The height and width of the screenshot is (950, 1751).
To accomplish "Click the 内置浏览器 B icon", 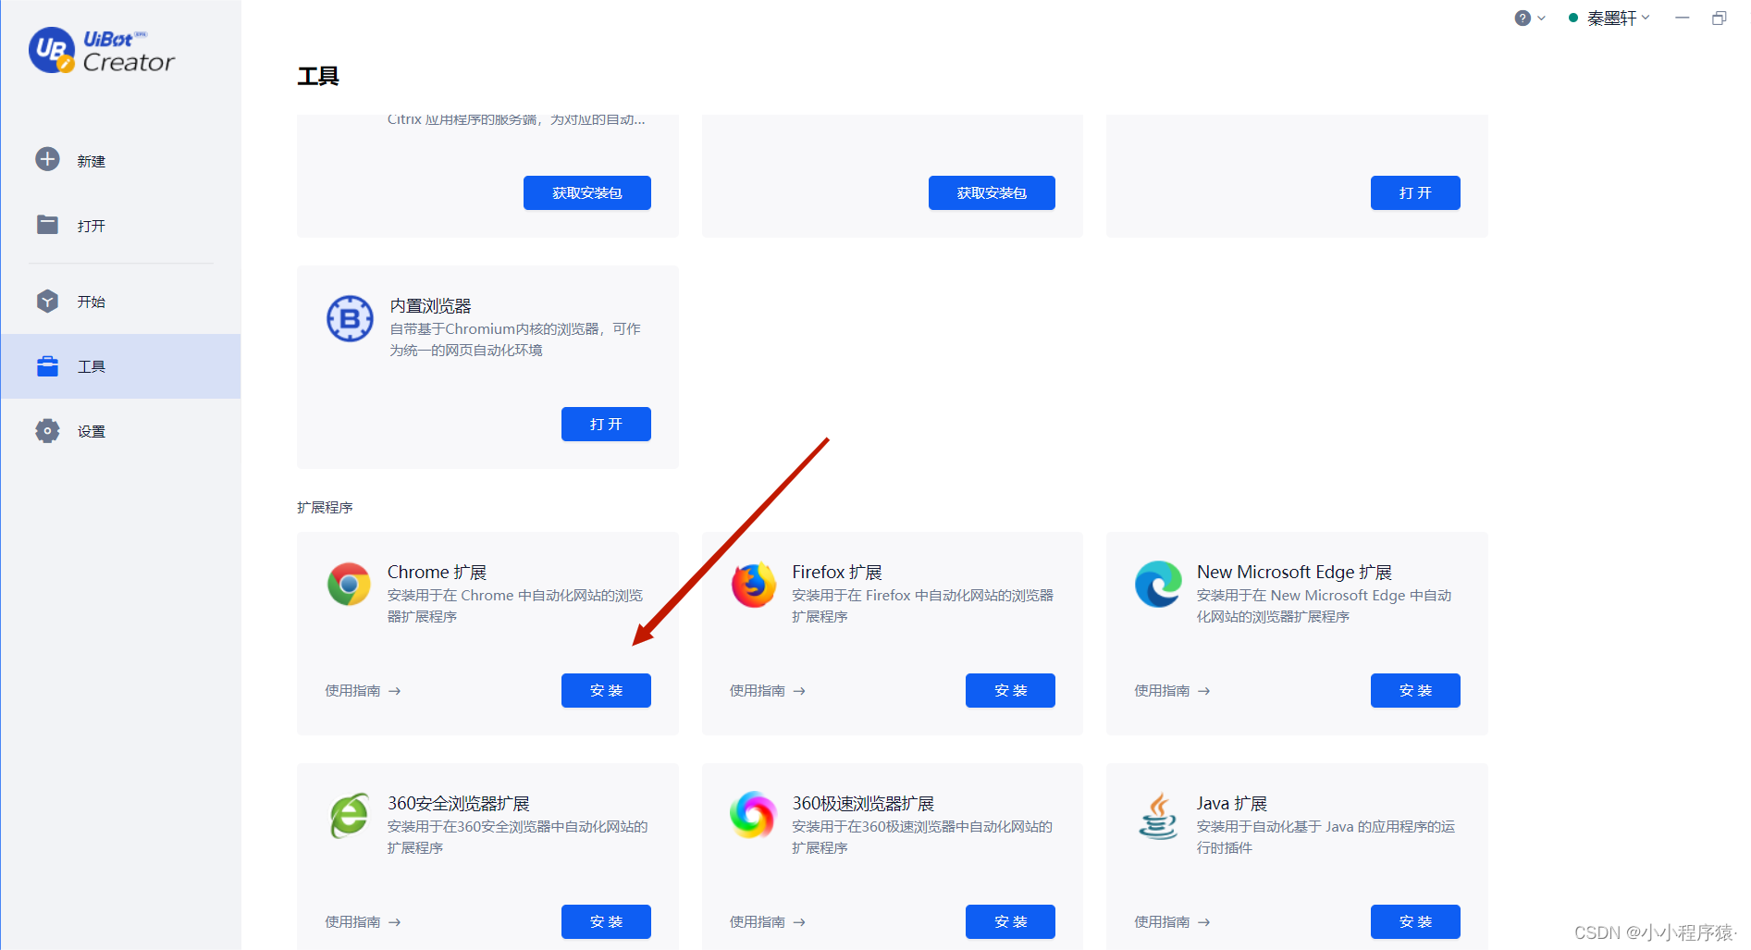I will (x=350, y=319).
